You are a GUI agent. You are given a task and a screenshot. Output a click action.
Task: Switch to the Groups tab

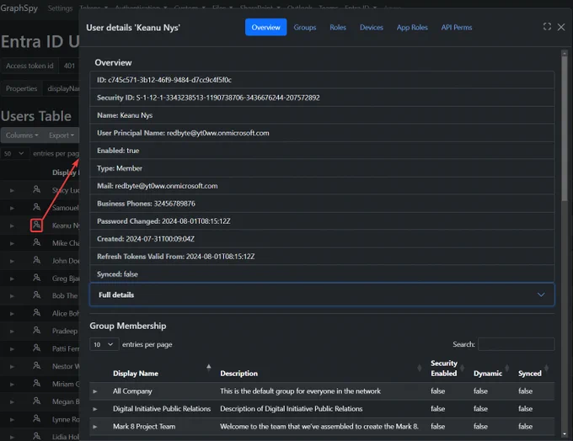(305, 27)
